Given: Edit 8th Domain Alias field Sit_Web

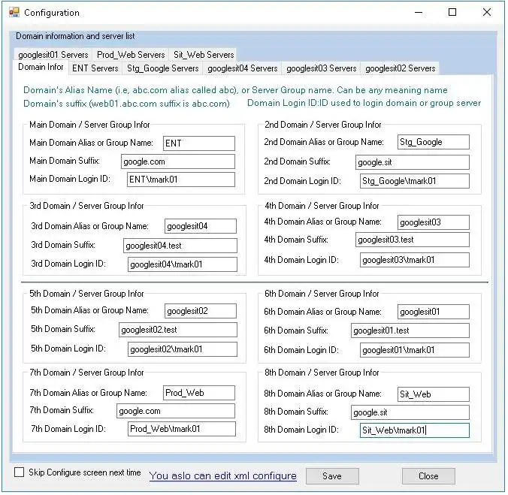Looking at the screenshot, I should tap(434, 394).
